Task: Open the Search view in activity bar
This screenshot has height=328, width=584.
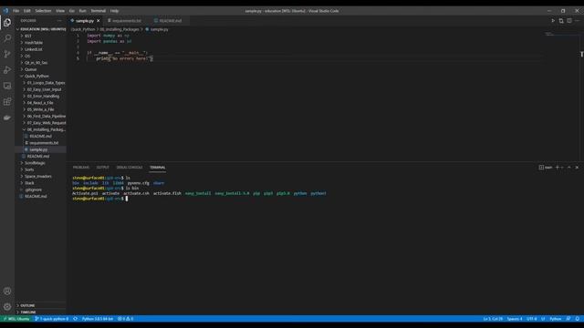Action: [7, 38]
